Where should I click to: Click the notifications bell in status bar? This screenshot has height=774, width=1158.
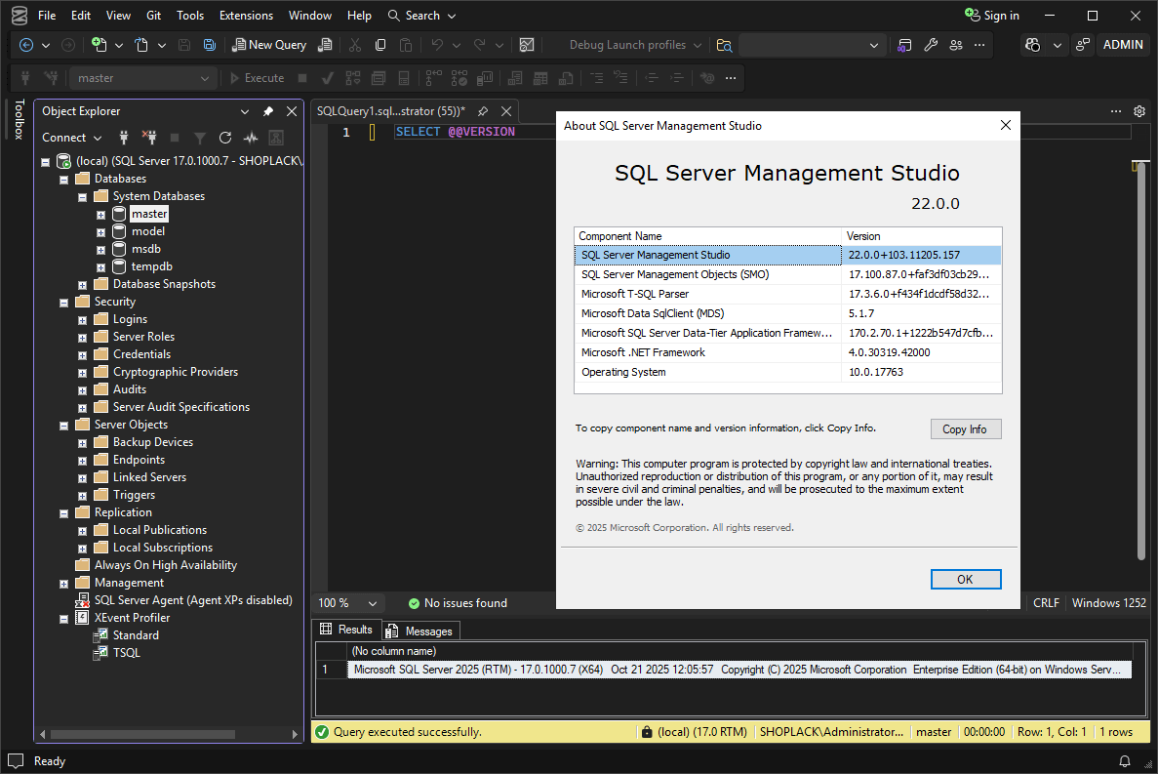(x=1125, y=761)
